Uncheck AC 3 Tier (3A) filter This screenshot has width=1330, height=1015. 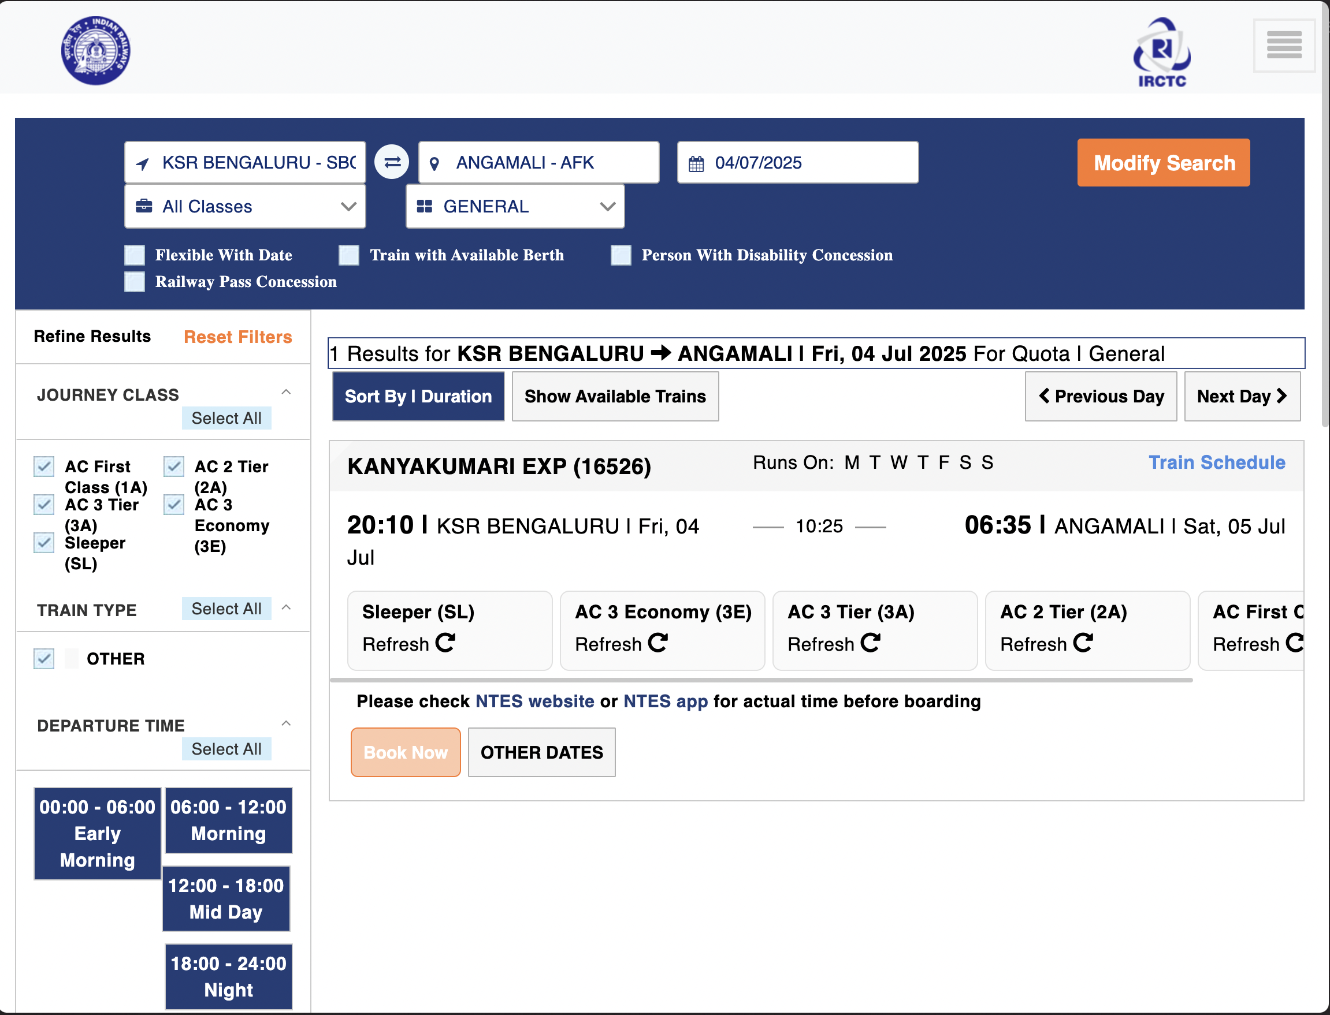43,505
